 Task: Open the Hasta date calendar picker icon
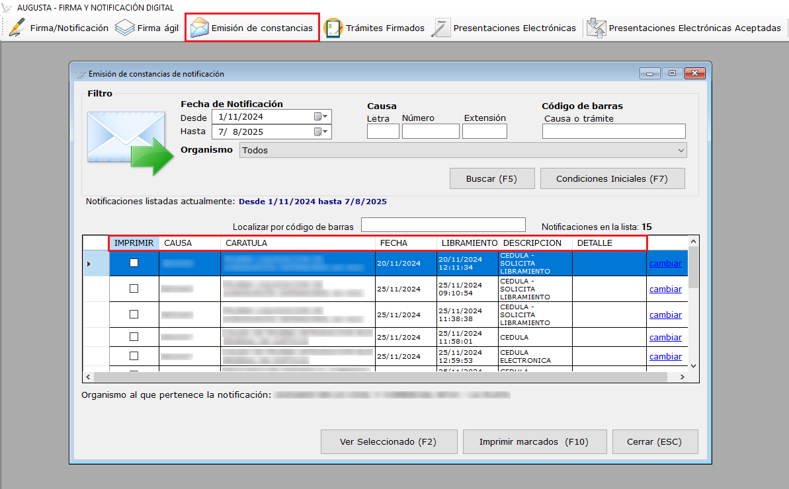click(321, 132)
